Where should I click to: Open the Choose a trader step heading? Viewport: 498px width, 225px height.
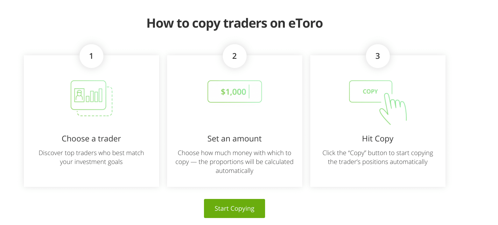coord(91,139)
